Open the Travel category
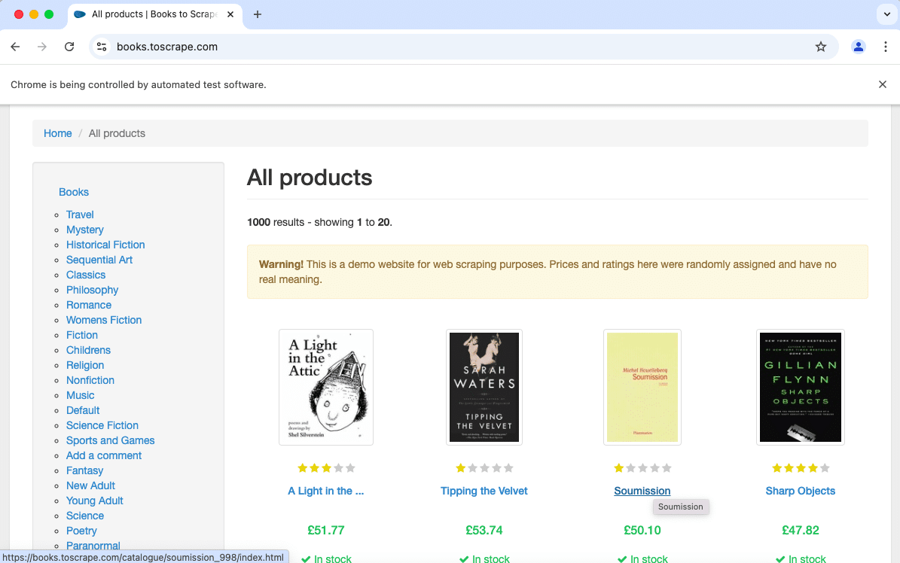Screen dimensions: 900x563 click(80, 215)
